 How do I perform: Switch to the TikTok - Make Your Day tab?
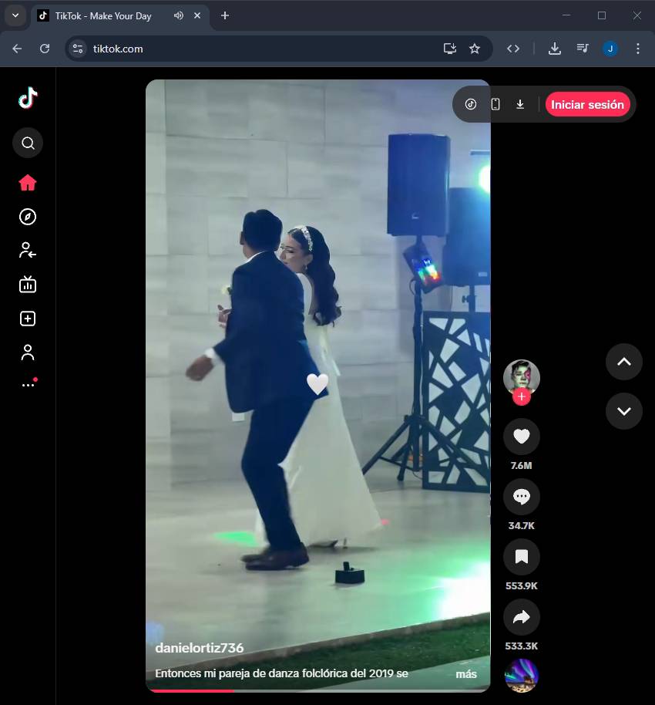click(x=103, y=16)
